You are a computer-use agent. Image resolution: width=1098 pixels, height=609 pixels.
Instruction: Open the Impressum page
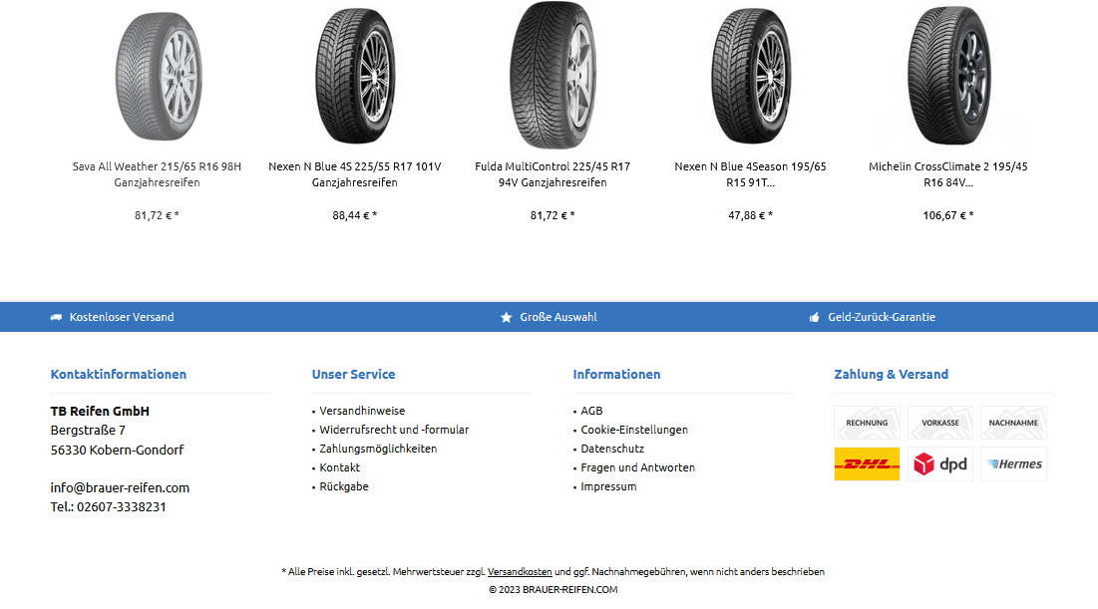coord(608,486)
